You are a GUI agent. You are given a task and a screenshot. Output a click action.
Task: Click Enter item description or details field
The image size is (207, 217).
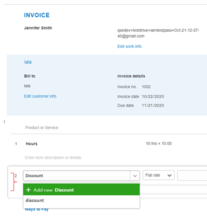pyautogui.click(x=53, y=158)
